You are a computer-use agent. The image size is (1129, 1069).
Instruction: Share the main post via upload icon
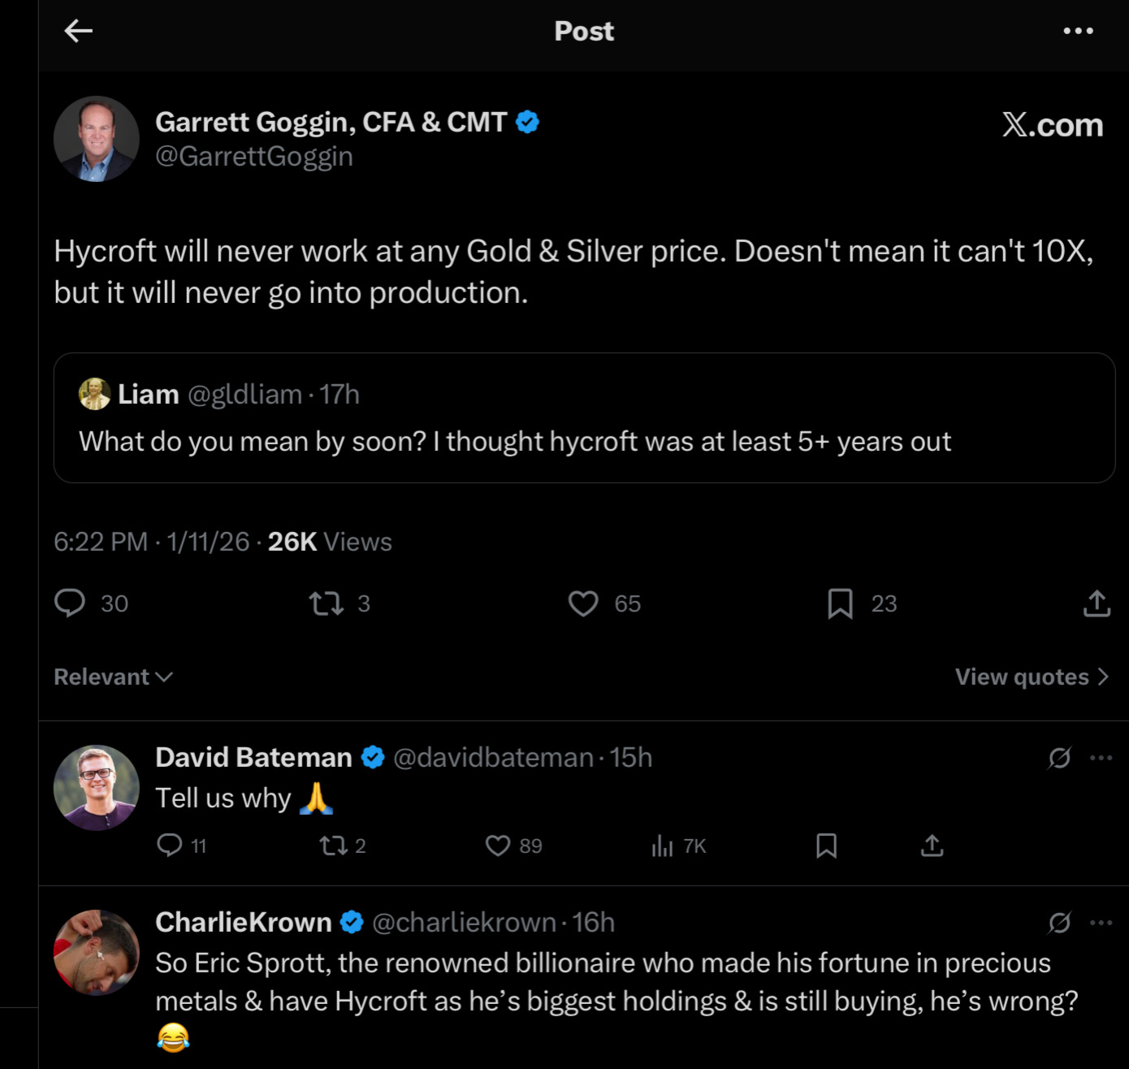[x=1097, y=603]
